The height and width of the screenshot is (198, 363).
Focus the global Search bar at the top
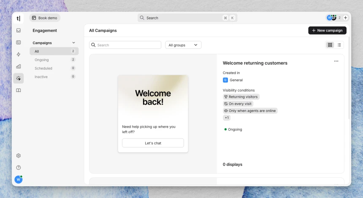point(187,18)
